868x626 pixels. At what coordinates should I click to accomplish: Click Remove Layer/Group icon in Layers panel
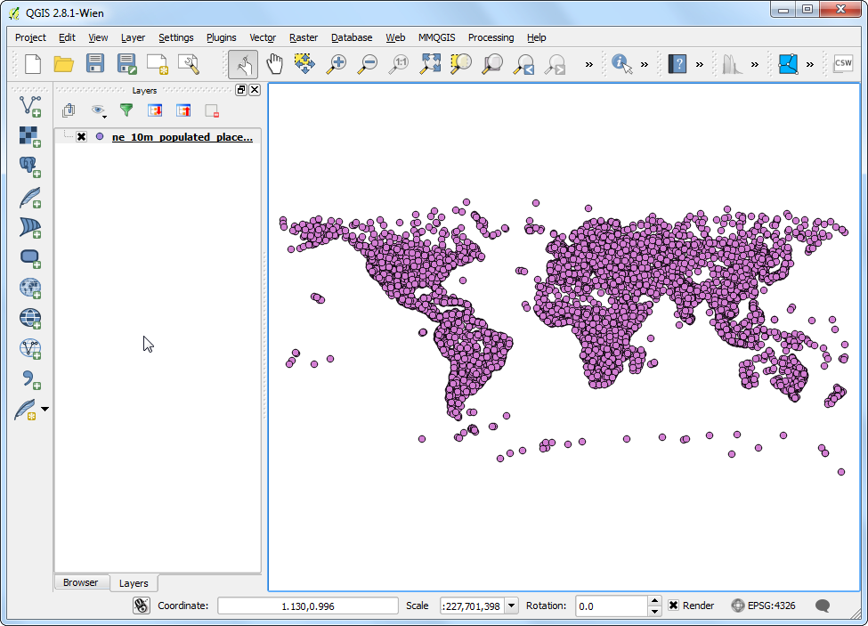pos(212,110)
